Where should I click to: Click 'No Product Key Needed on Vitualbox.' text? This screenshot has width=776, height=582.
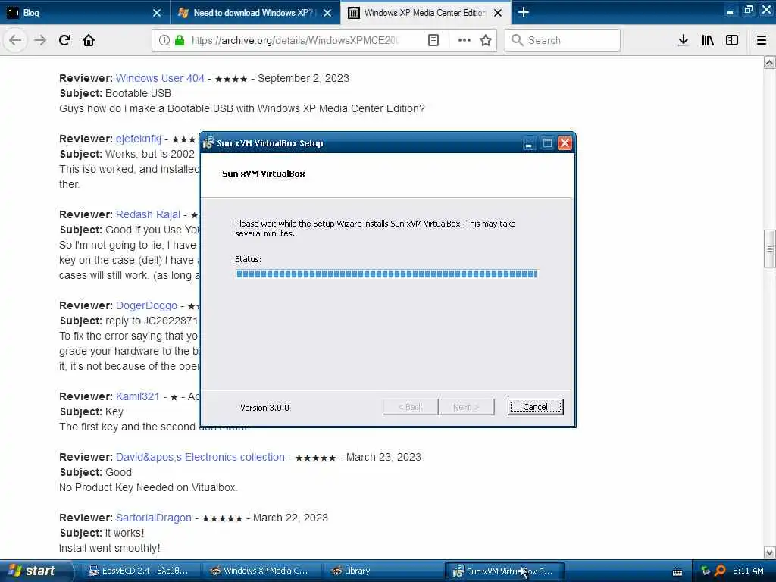click(x=148, y=487)
